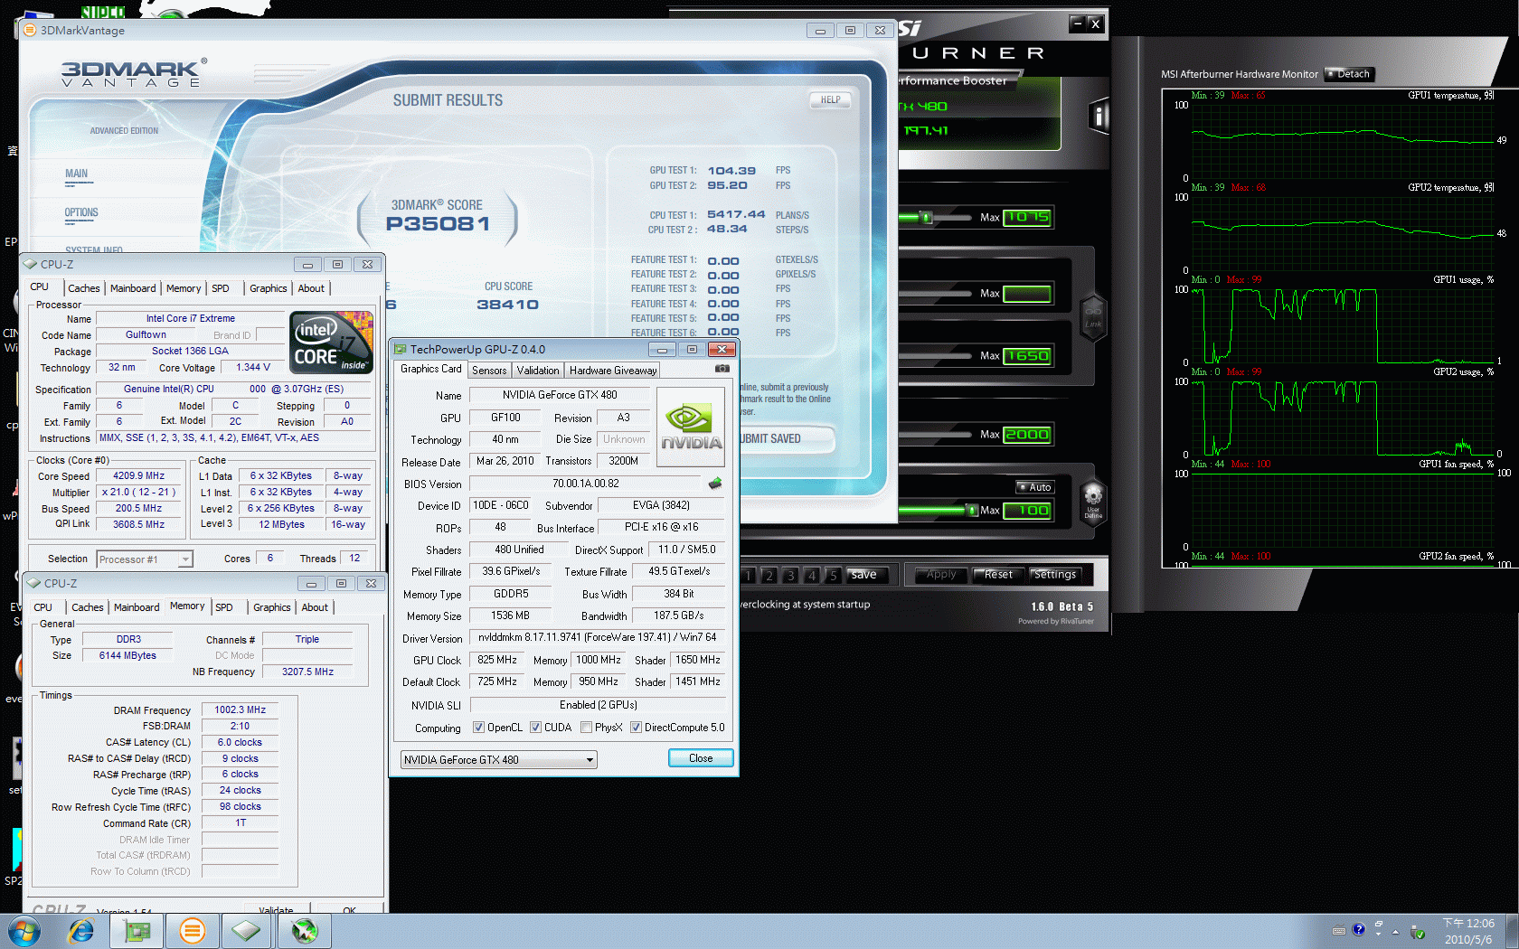Toggle the Link clocks icon in Afterburner

point(1093,318)
